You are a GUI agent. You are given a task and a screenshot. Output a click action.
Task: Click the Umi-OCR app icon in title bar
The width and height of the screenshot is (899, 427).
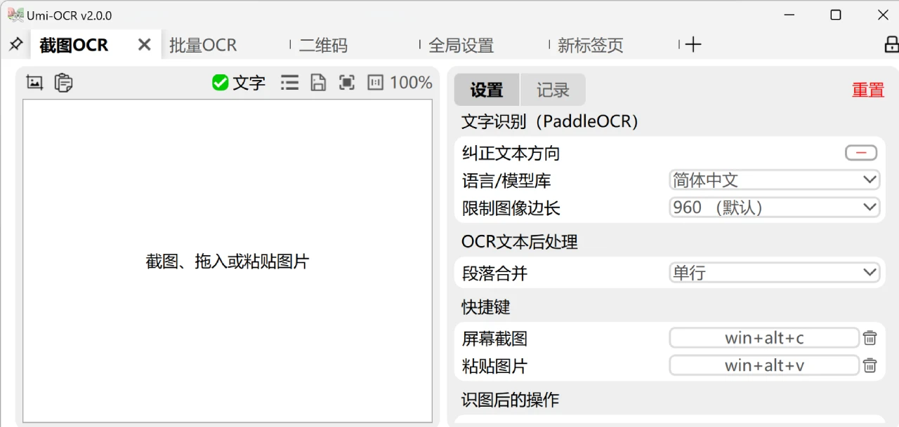(15, 14)
